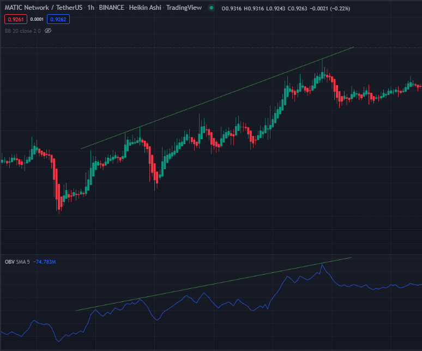Toggle visibility eye icon for BB indicator

48,31
